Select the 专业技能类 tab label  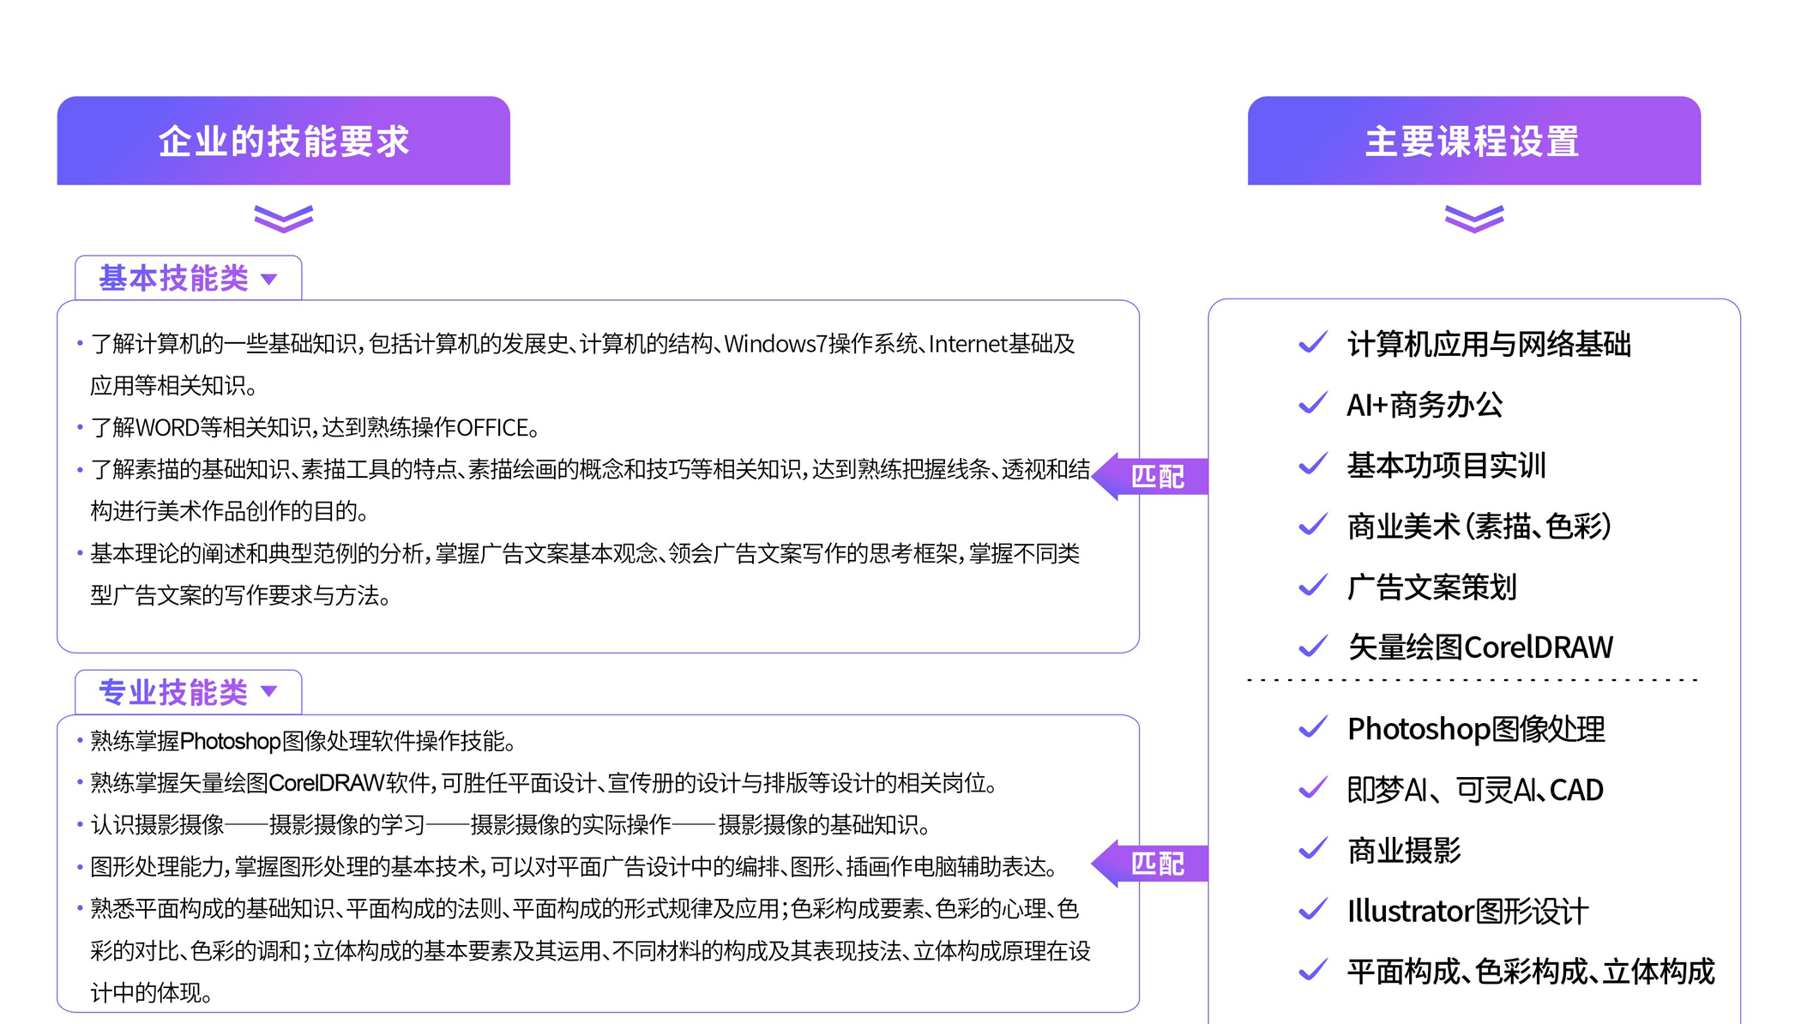tap(173, 692)
